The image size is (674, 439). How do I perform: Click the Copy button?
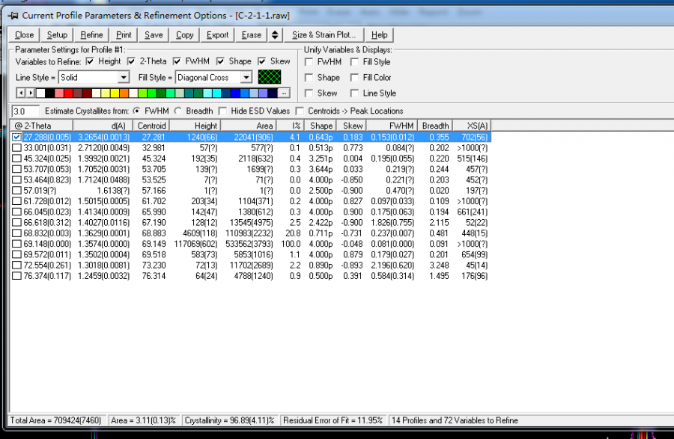click(x=184, y=35)
